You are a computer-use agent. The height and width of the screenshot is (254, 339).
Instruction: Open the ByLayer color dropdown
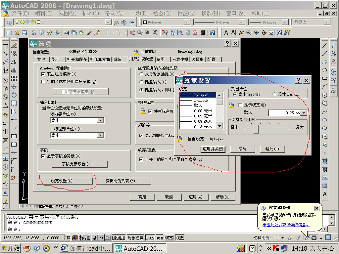point(187,22)
